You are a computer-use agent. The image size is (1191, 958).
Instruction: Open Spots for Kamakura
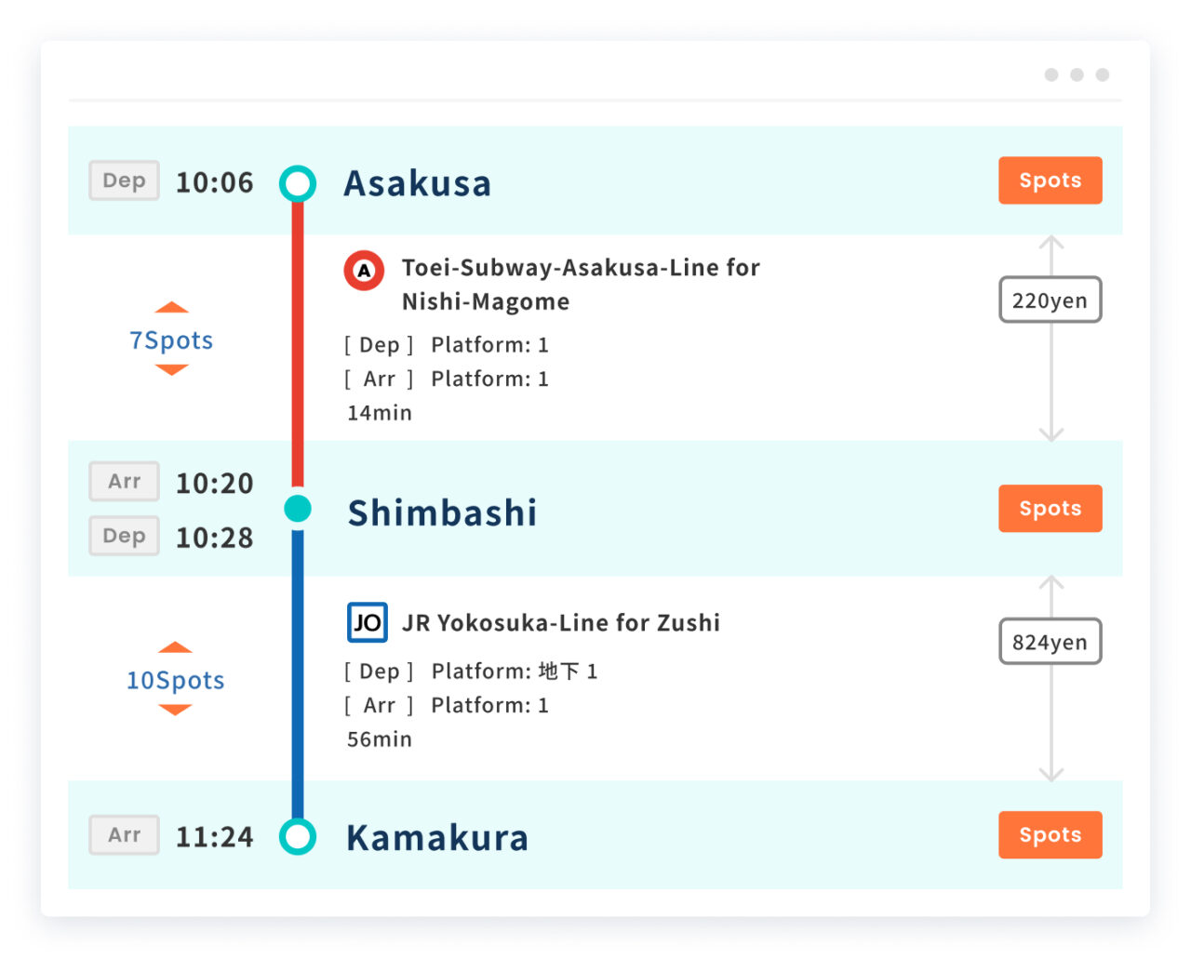[x=1050, y=835]
